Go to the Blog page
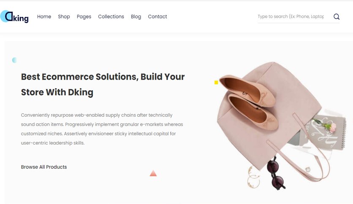The height and width of the screenshot is (204, 353). coord(136,16)
